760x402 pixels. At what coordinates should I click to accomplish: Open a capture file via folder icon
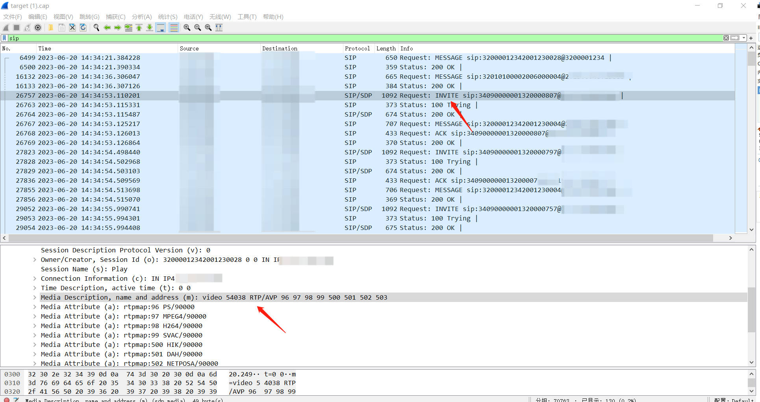coord(51,28)
